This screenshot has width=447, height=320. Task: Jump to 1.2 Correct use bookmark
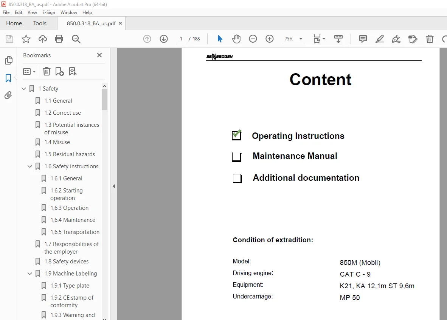[62, 113]
